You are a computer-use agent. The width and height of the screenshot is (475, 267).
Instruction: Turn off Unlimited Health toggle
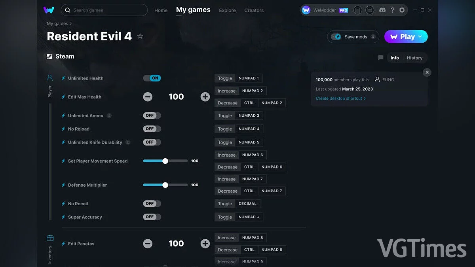[152, 78]
